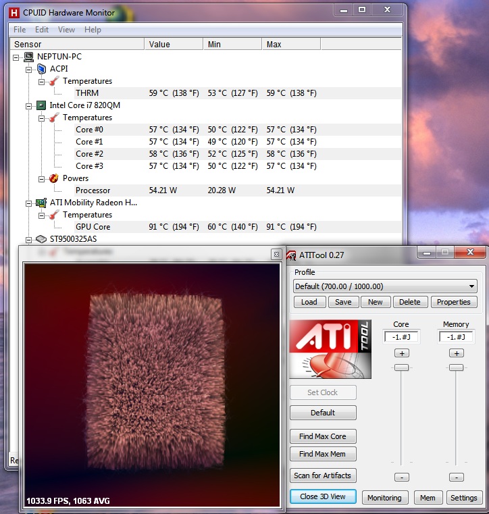Image resolution: width=489 pixels, height=514 pixels.
Task: Open the View menu
Action: click(67, 30)
